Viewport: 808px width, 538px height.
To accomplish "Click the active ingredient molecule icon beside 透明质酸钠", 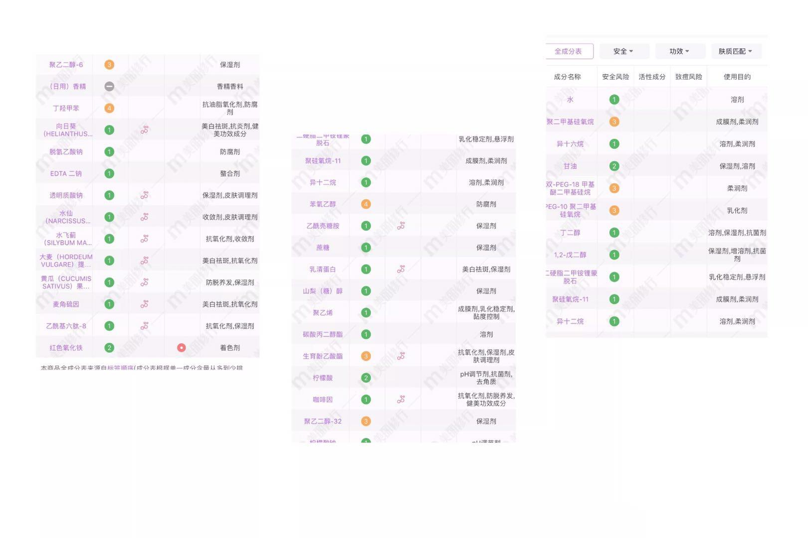I will 144,195.
